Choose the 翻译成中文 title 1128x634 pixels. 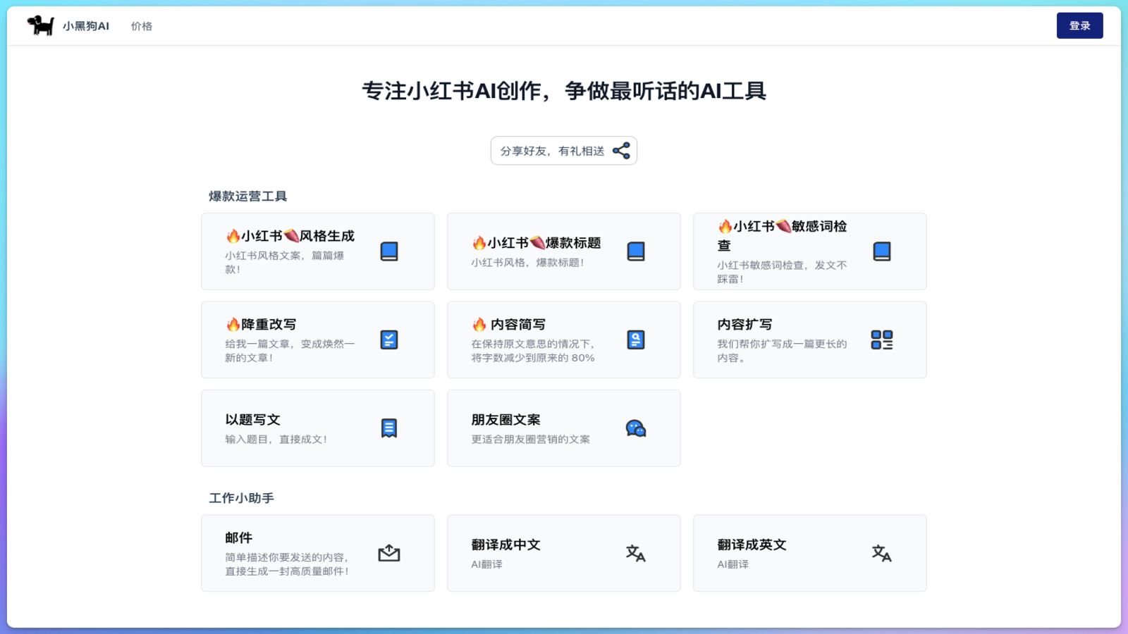coord(505,545)
